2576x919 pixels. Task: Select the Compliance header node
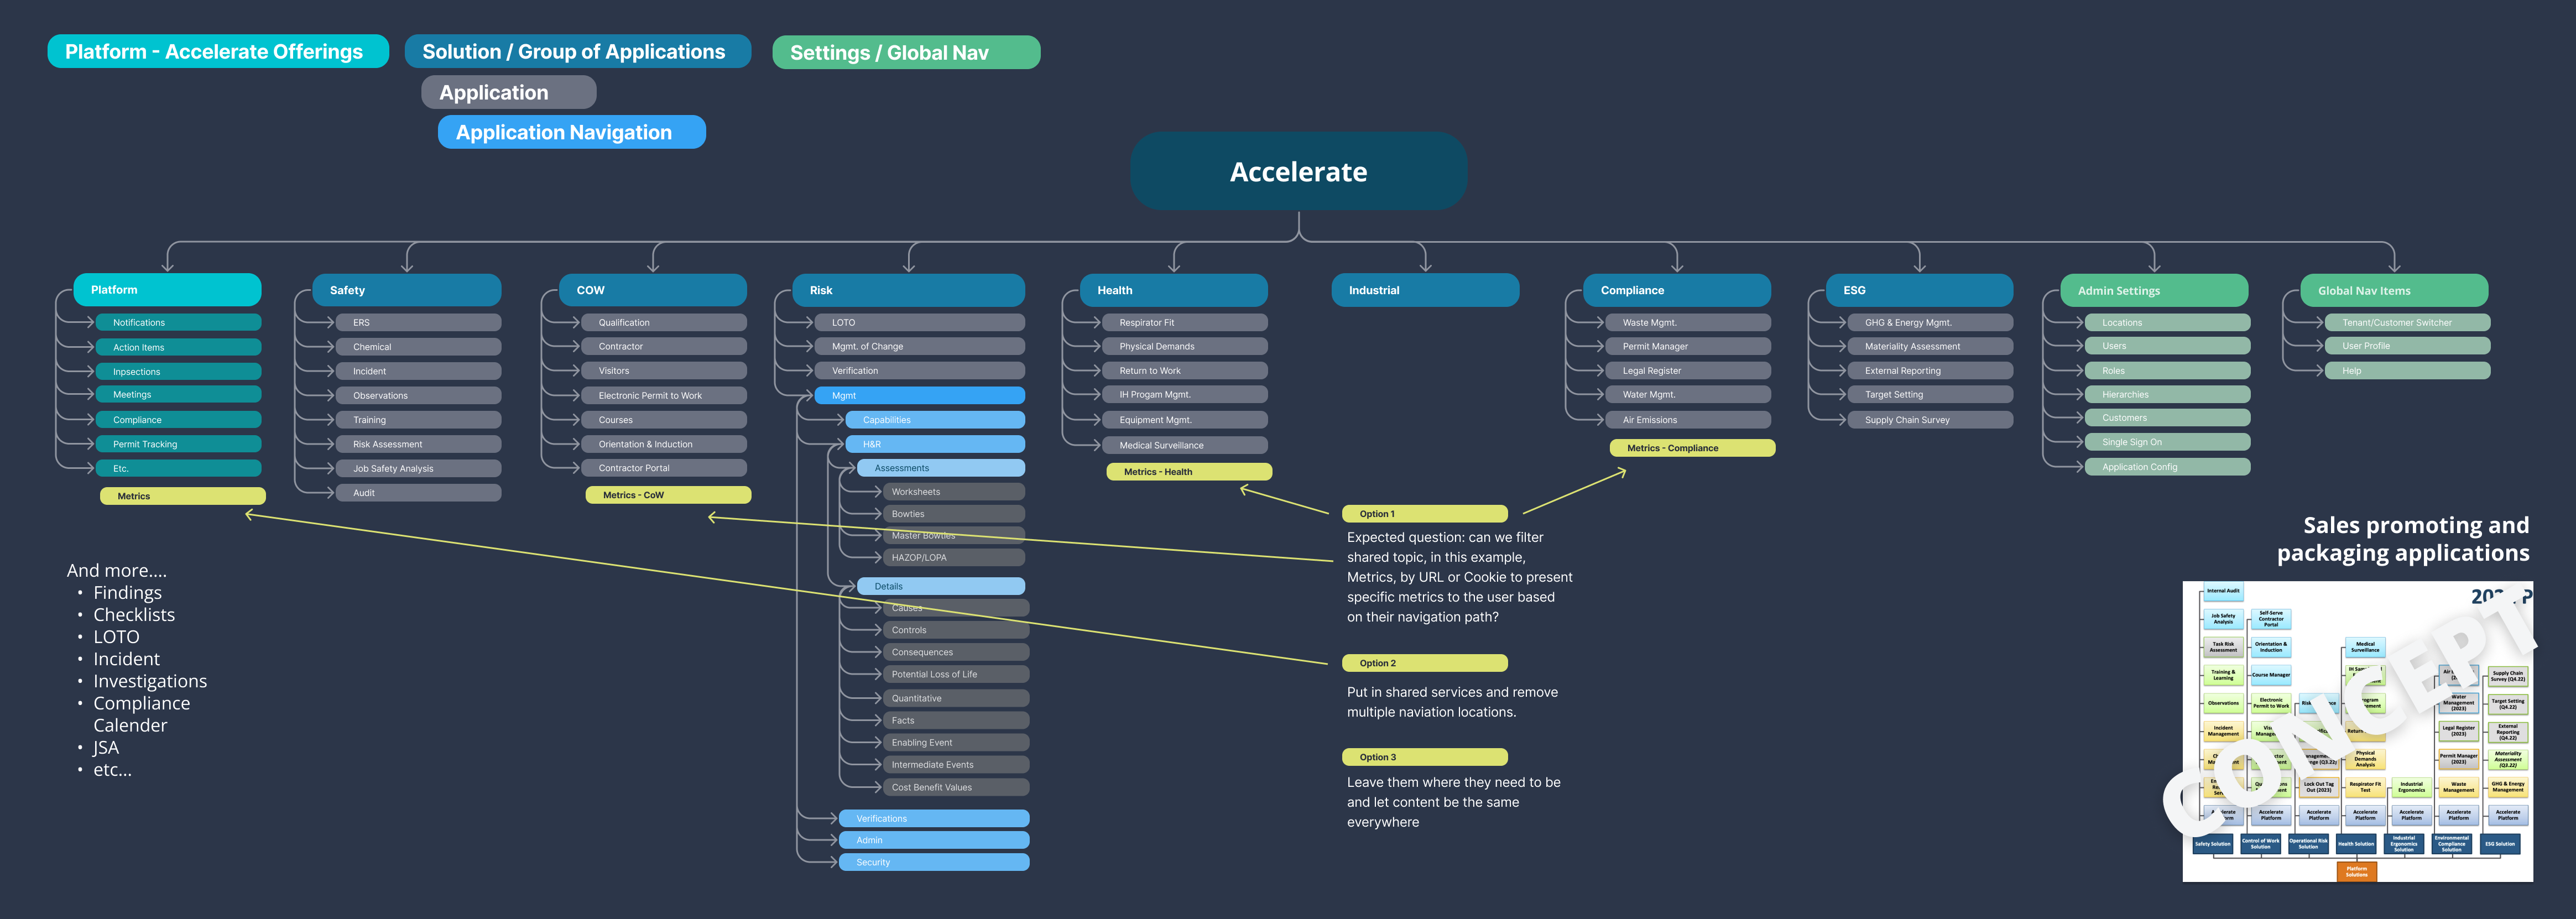[1677, 290]
